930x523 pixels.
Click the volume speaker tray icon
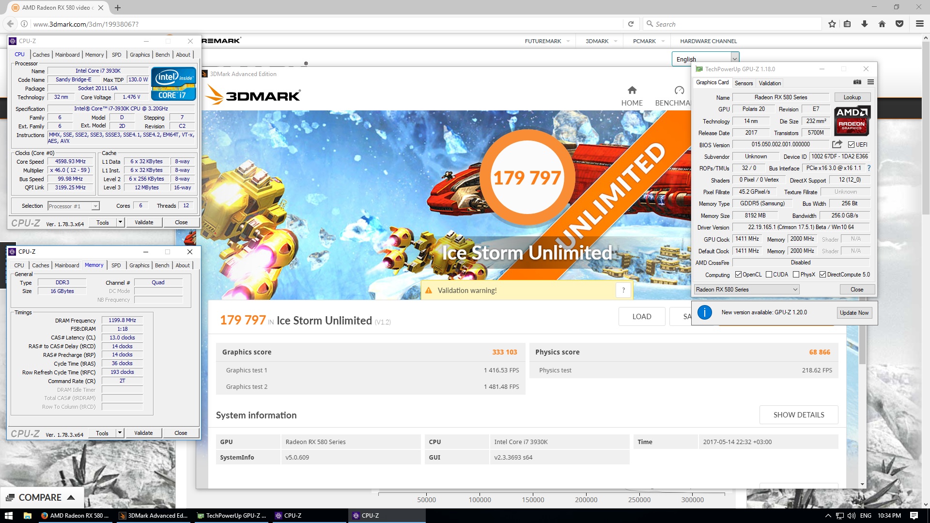(x=852, y=516)
